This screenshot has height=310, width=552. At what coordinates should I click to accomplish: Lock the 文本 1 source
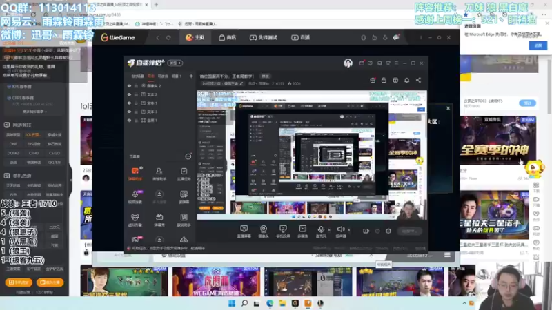point(136,103)
